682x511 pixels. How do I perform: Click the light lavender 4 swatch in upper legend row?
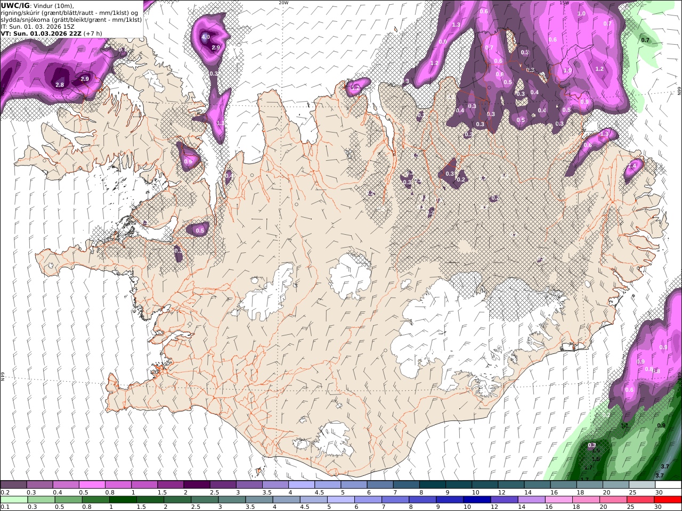pyautogui.click(x=302, y=485)
